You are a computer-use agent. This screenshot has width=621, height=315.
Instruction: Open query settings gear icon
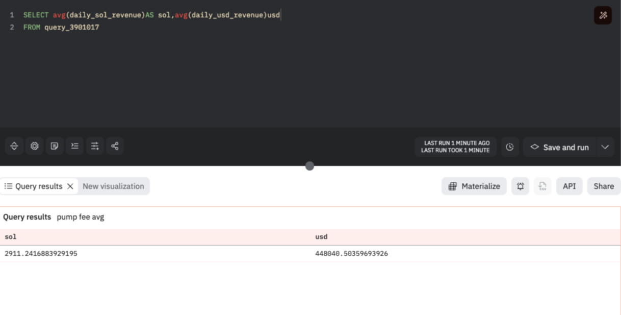pos(34,146)
